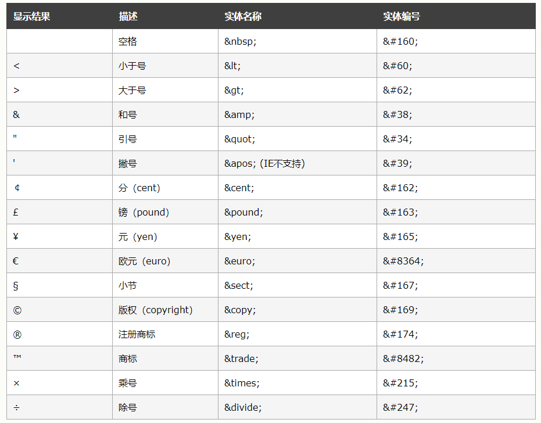Click the &quot; entity name cell
541x423 pixels.
point(239,139)
